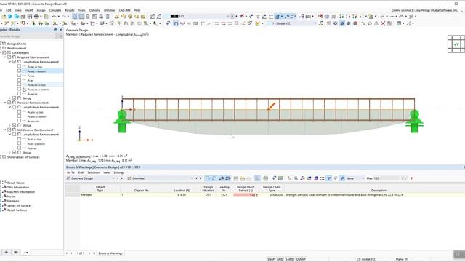The image size is (465, 262).
Task: Open the Go To menu in results table
Action: tap(70, 172)
